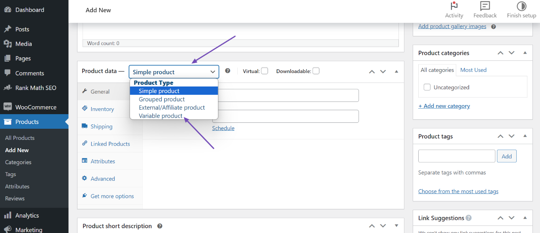Click Add new category link

tap(444, 106)
